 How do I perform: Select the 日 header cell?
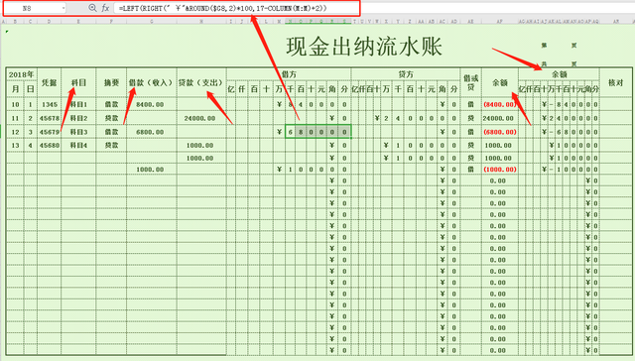point(31,89)
